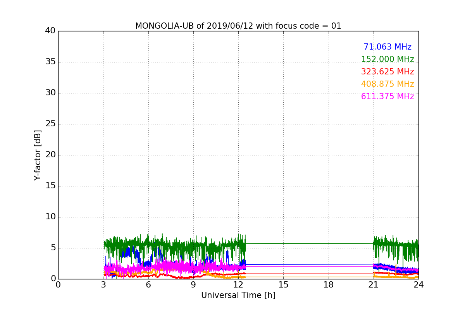
Task: Click the y-axis tick label 5
Action: coord(53,248)
